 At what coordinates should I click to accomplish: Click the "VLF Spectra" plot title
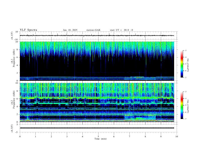click(28, 30)
